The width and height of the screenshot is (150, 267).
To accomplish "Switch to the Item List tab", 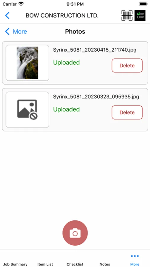I will (x=45, y=264).
